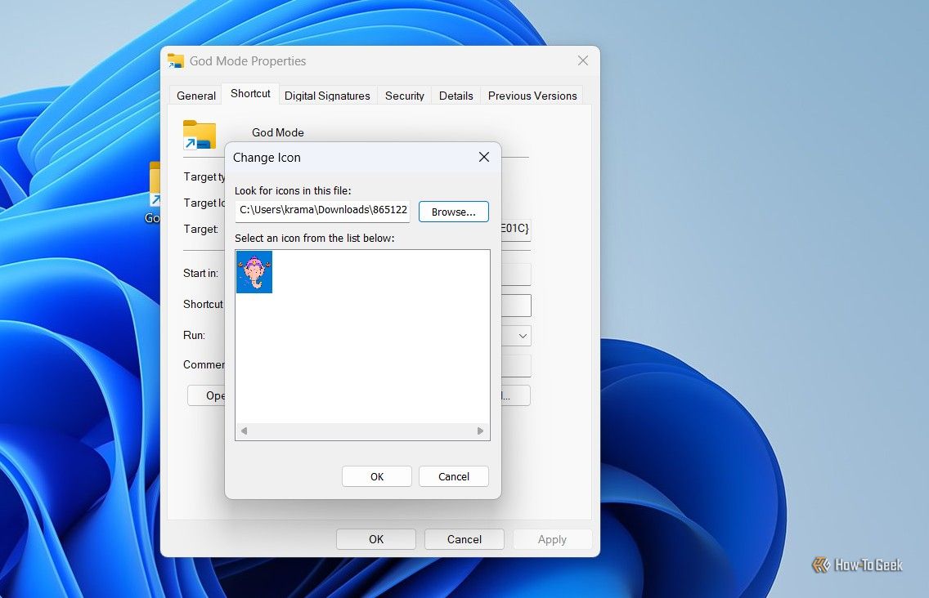Select the elephant deity icon thumbnail
This screenshot has height=598, width=929.
254,272
